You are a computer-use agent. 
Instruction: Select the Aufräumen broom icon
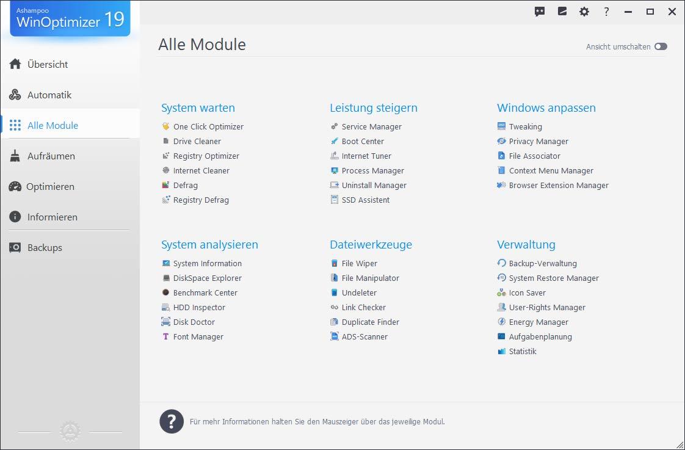click(15, 156)
